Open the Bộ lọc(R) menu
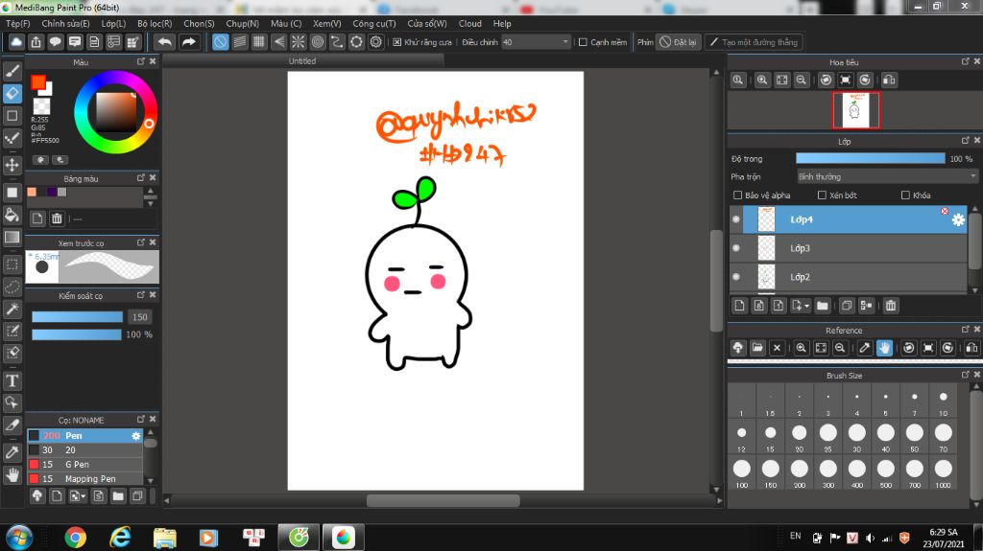Image resolution: width=983 pixels, height=551 pixels. (155, 23)
